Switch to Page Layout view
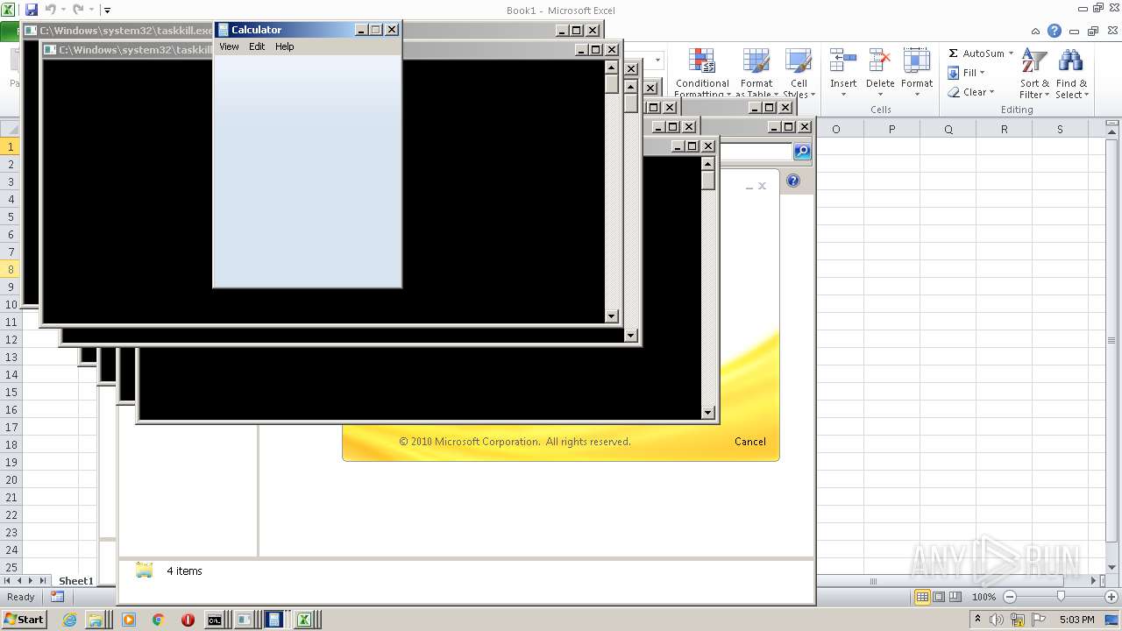Screen dimensions: 1122x631 click(939, 597)
